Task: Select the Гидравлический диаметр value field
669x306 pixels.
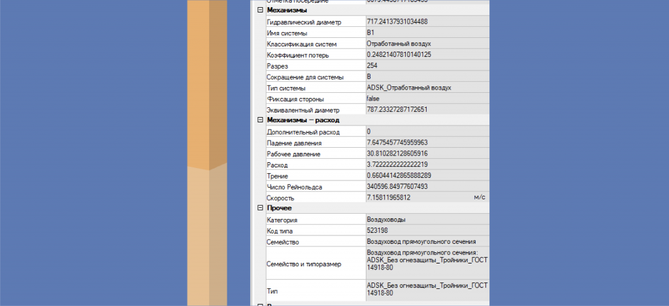Action: coord(425,22)
